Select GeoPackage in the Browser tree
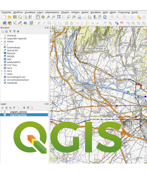This screenshot has width=147, height=174. pyautogui.click(x=14, y=47)
